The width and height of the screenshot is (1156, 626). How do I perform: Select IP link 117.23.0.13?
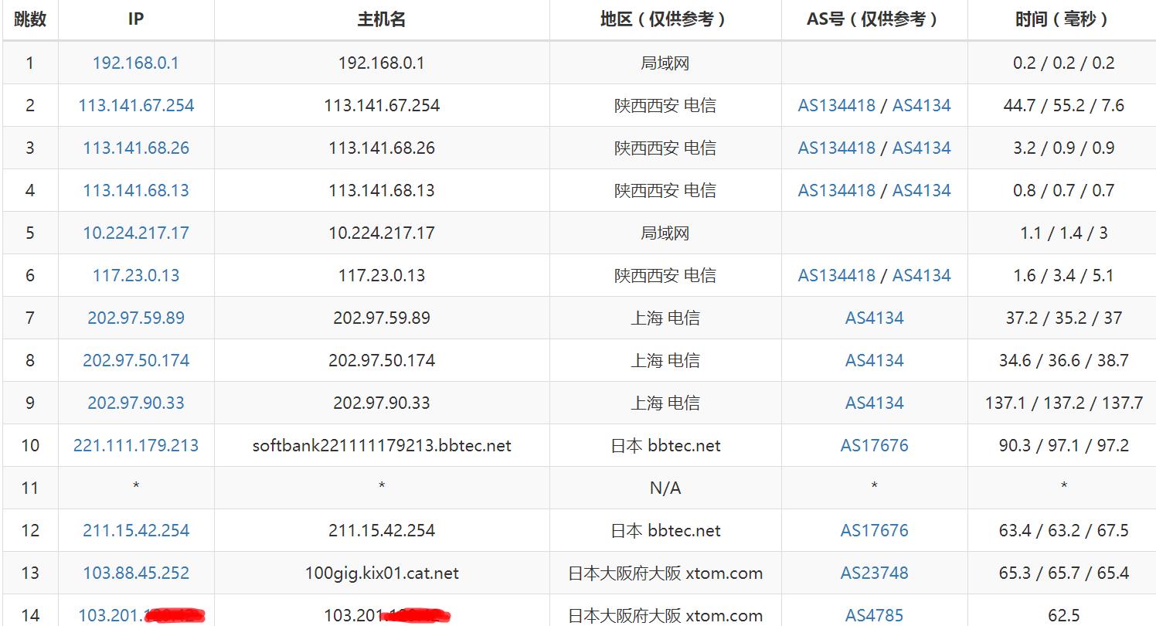pyautogui.click(x=135, y=275)
